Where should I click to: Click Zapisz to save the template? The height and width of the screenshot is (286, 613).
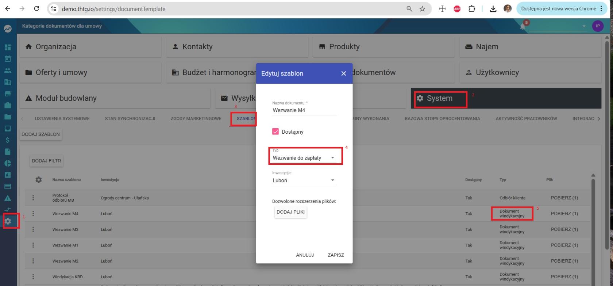coord(336,255)
